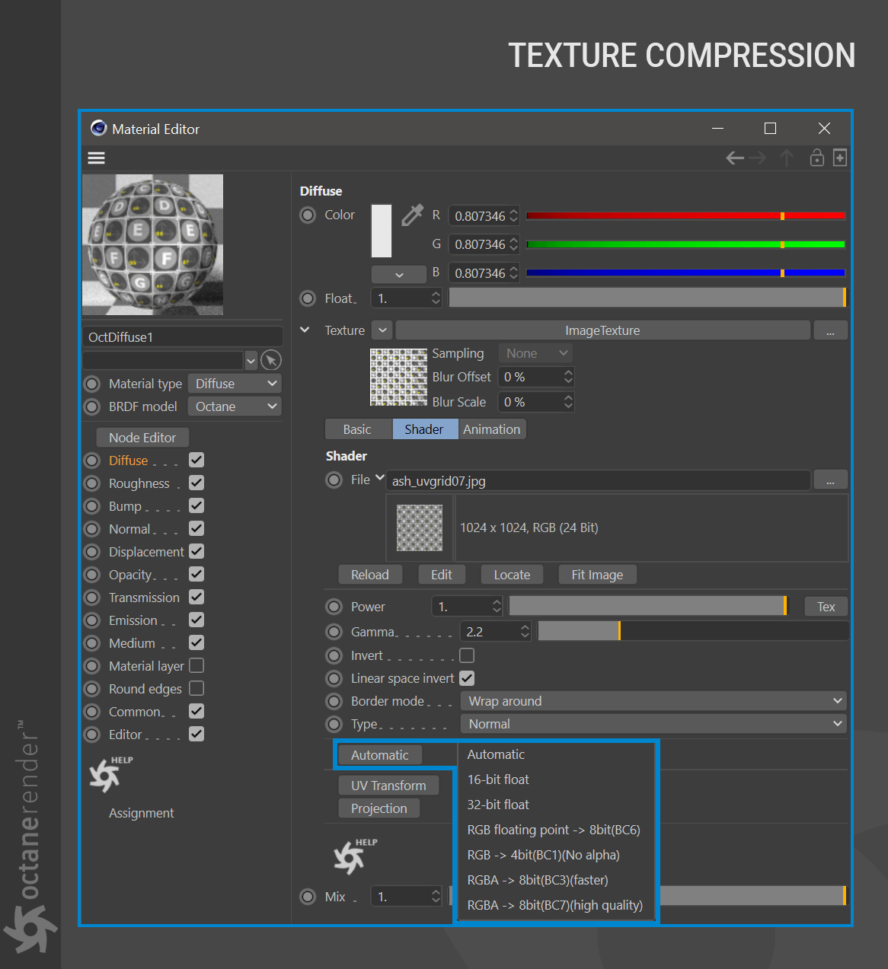The height and width of the screenshot is (969, 888).
Task: Click the animation dot next to File
Action: tap(334, 480)
